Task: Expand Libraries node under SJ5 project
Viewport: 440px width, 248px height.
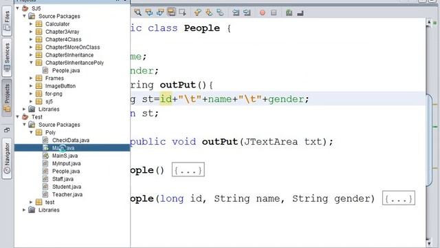Action: click(25, 109)
